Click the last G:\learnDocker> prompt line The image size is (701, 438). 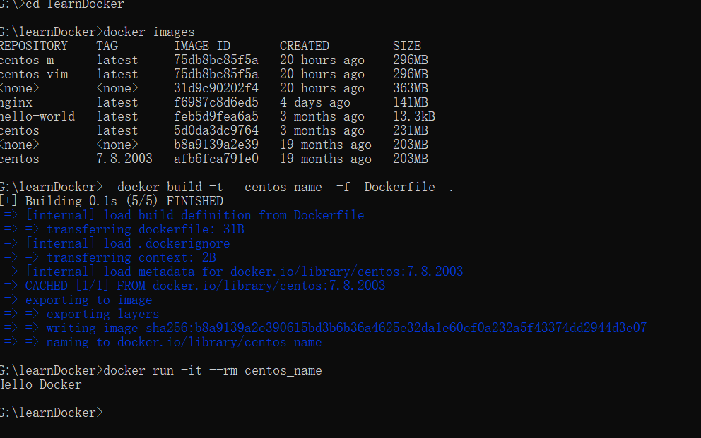(x=51, y=413)
